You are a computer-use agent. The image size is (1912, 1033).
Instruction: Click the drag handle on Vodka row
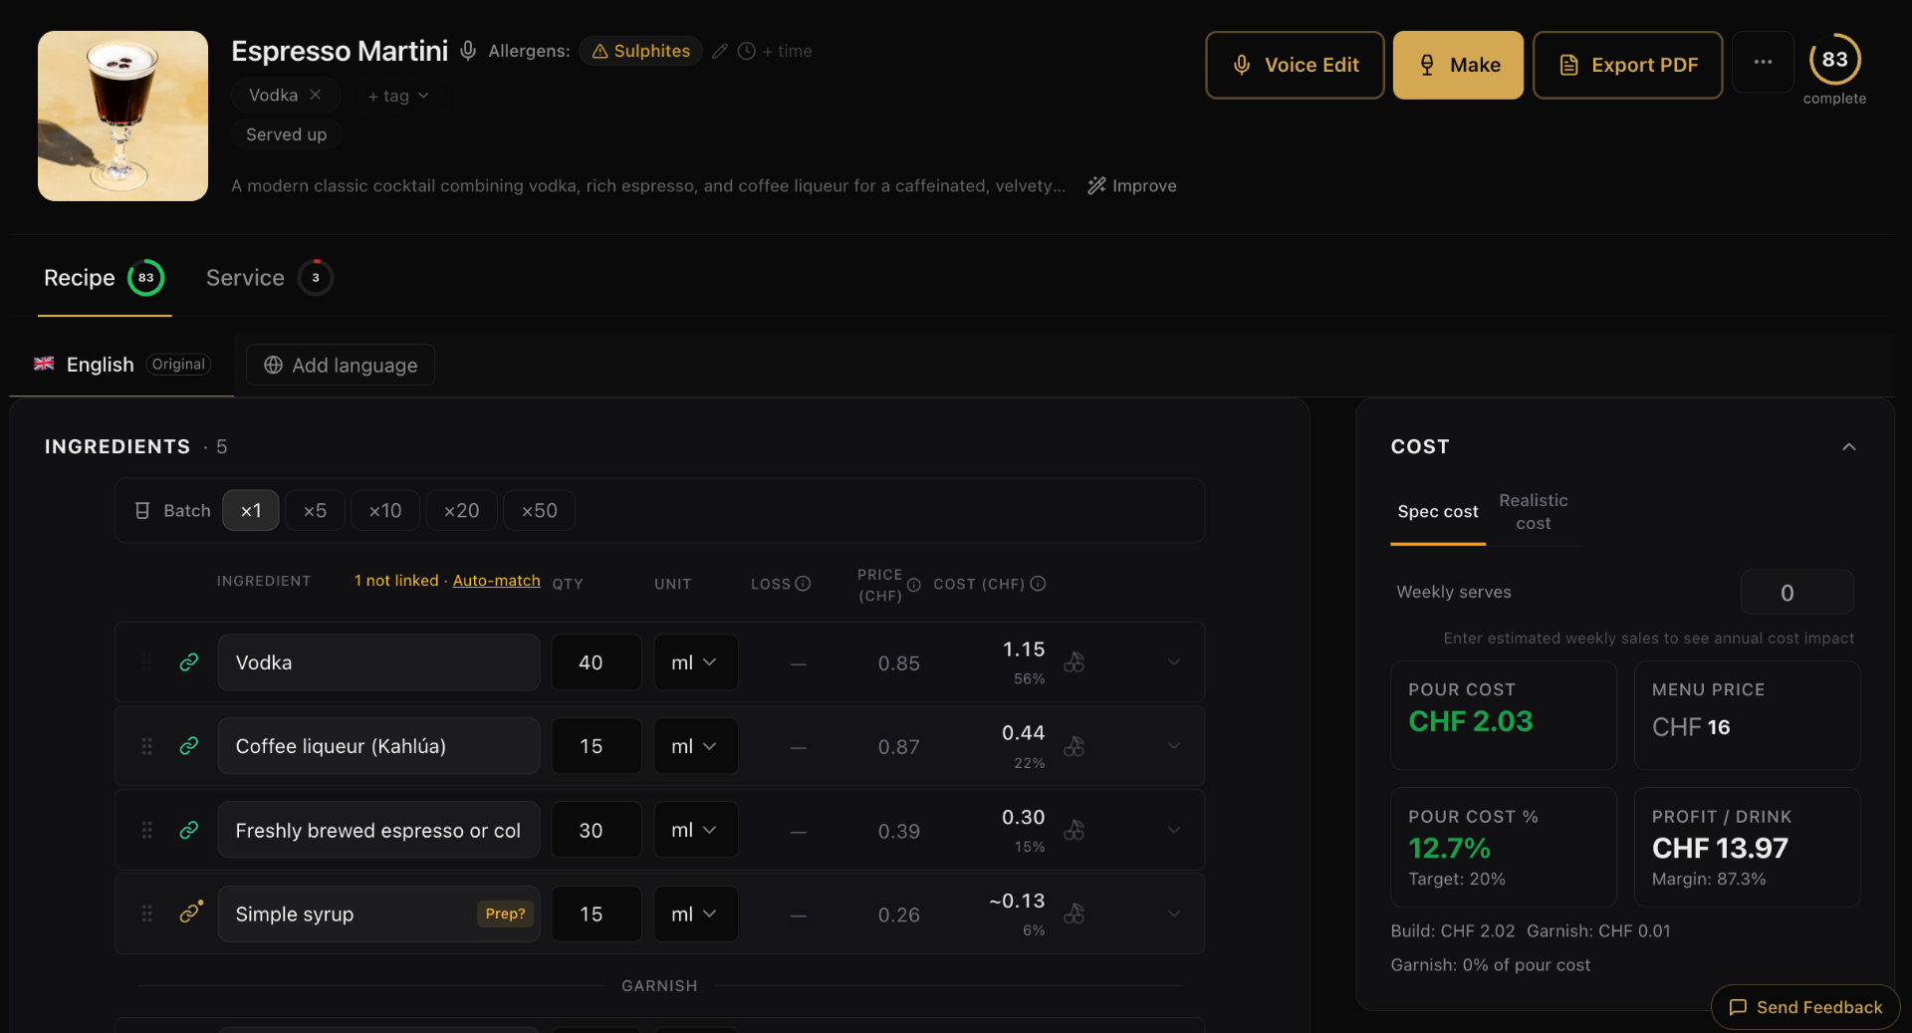[x=146, y=662]
